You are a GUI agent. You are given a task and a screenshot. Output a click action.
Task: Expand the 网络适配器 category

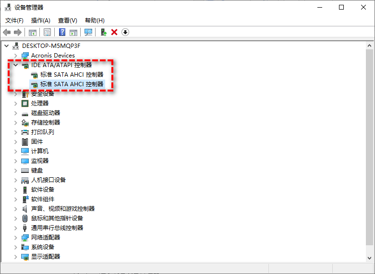tap(15, 238)
